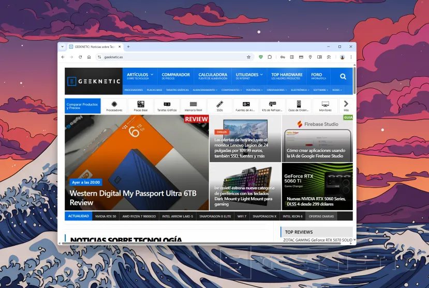Viewport: 429px width, 288px height.
Task: Select the Kits de Refrigeración category icon
Action: coord(272,106)
